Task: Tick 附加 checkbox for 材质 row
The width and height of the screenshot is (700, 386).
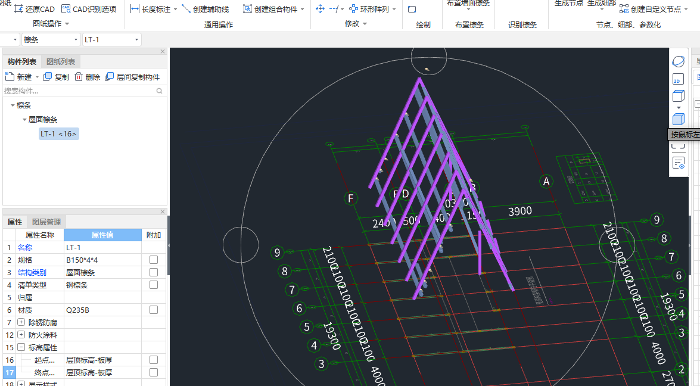Action: pos(154,310)
